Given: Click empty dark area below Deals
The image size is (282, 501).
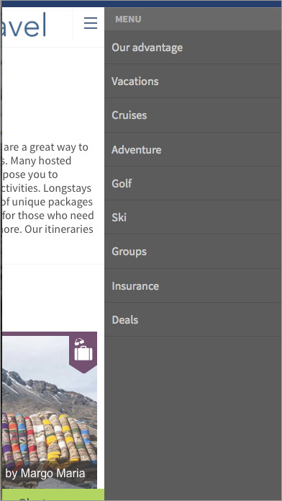Looking at the screenshot, I should click(194, 415).
